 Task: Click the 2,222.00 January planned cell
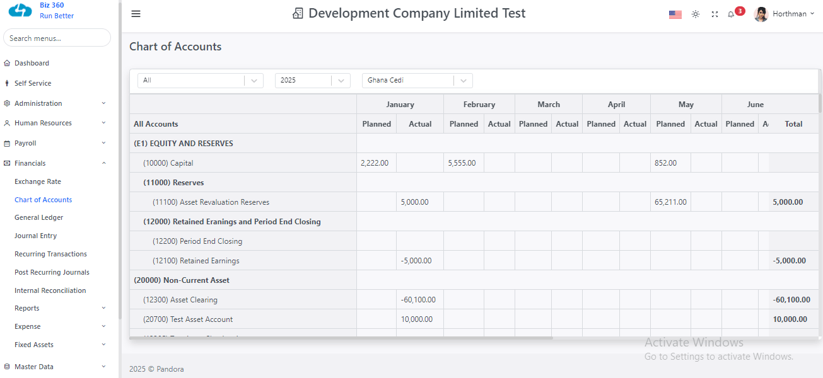pyautogui.click(x=376, y=163)
